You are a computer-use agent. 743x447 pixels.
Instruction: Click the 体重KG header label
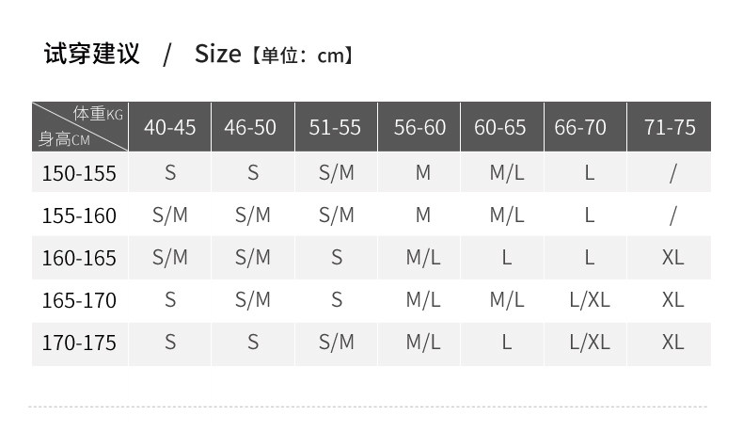pos(98,114)
